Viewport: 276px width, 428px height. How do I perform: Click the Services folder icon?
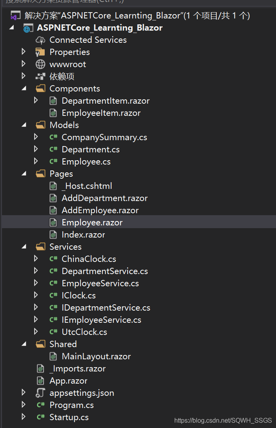pos(40,247)
